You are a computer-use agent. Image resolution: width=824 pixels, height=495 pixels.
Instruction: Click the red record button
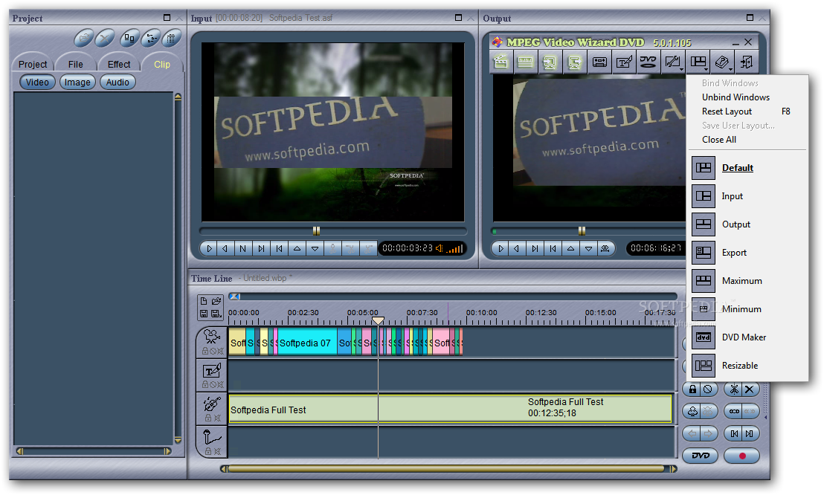742,456
